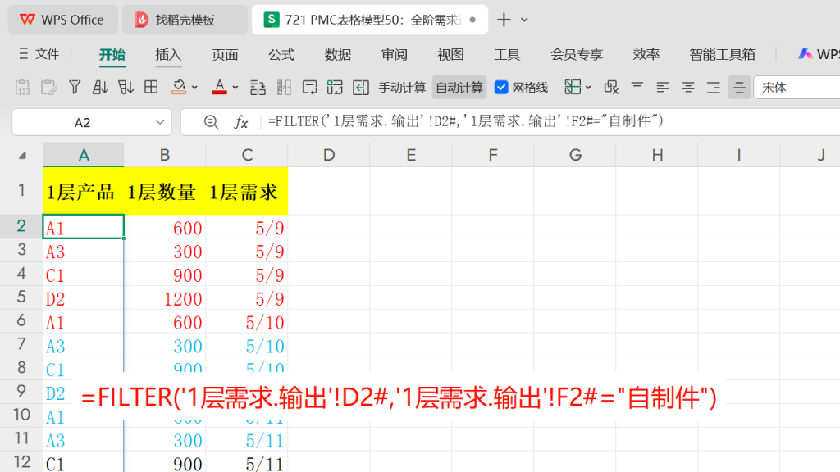Screen dimensions: 840x472
Task: Click the clear format icon with X
Action: click(x=611, y=87)
